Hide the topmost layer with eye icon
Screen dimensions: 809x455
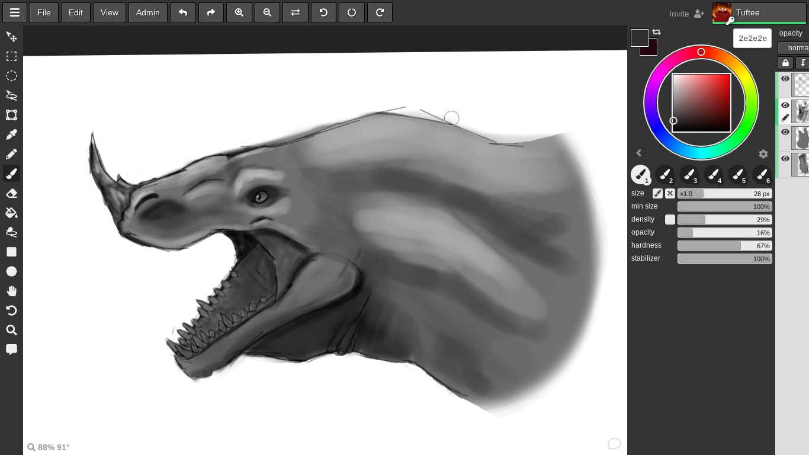click(785, 79)
